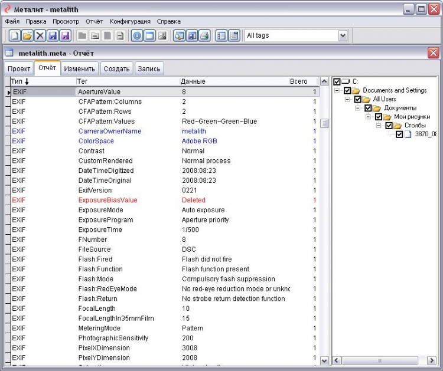
Task: Click the X delete toolbar icon
Action: tap(40, 36)
